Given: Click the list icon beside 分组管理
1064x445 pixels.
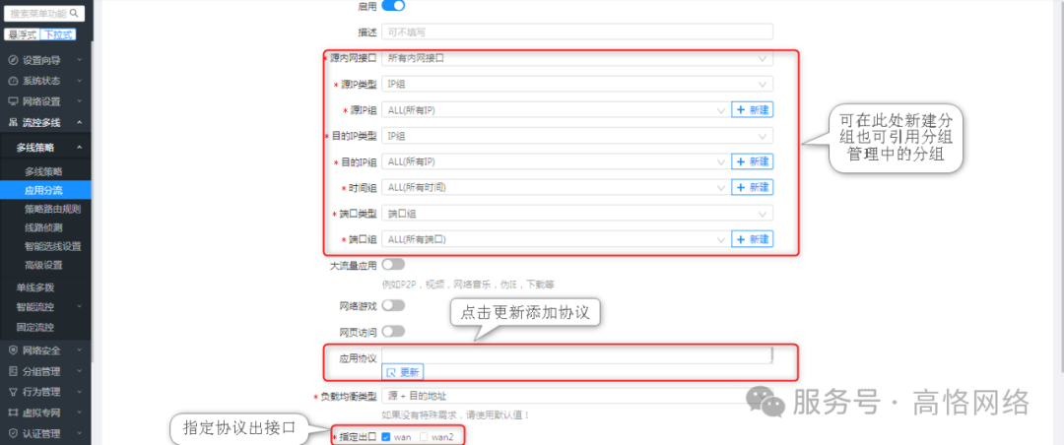Looking at the screenshot, I should click(13, 372).
